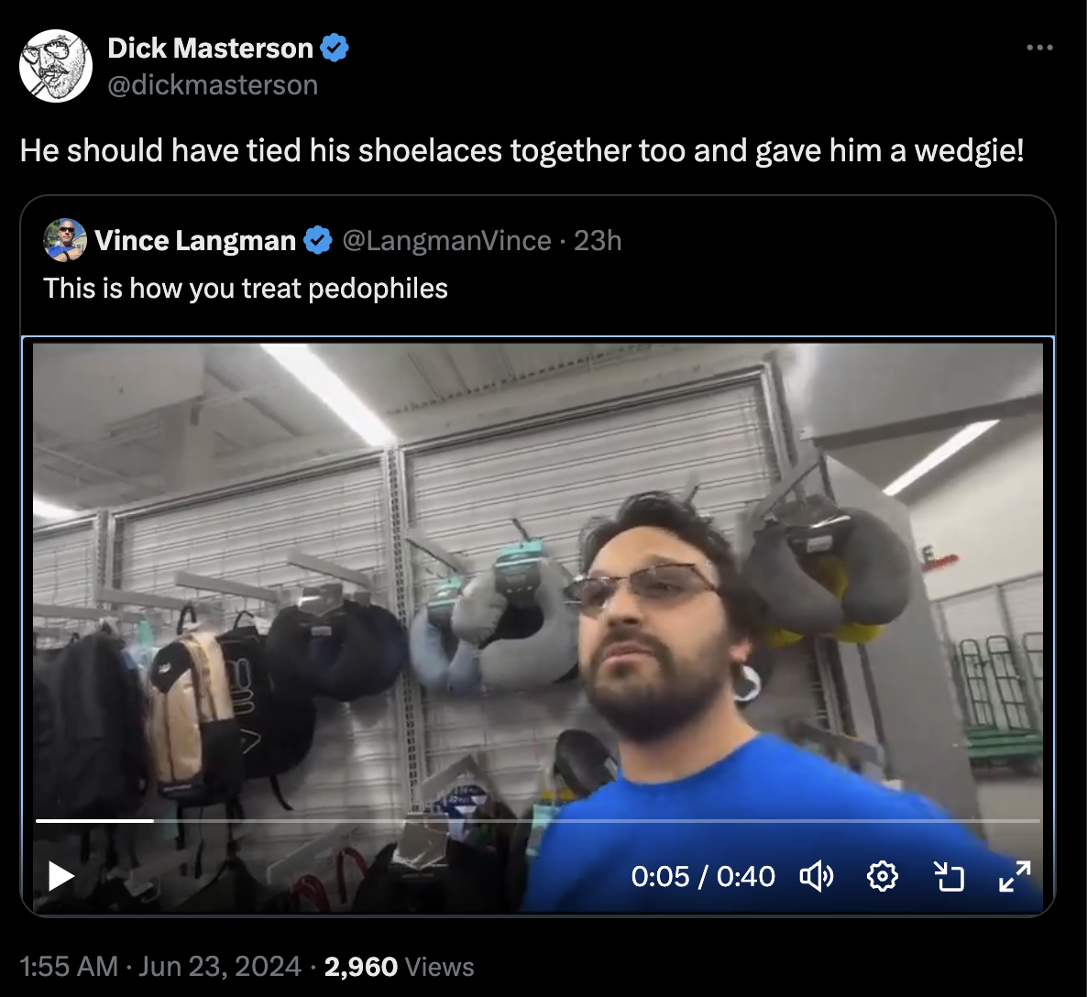Click the picture-in-picture icon
The image size is (1087, 997).
949,876
